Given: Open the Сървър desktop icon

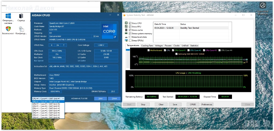Looking at the screenshot, I should (21, 16).
